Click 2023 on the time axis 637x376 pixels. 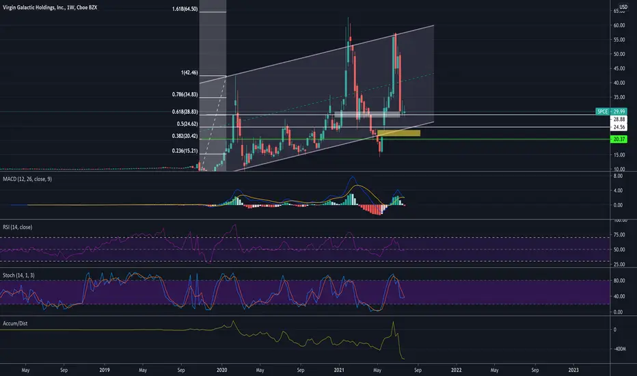573,370
